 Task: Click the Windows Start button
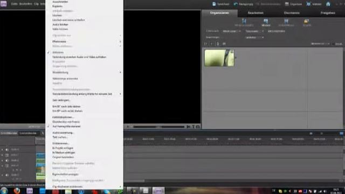pos(4,191)
